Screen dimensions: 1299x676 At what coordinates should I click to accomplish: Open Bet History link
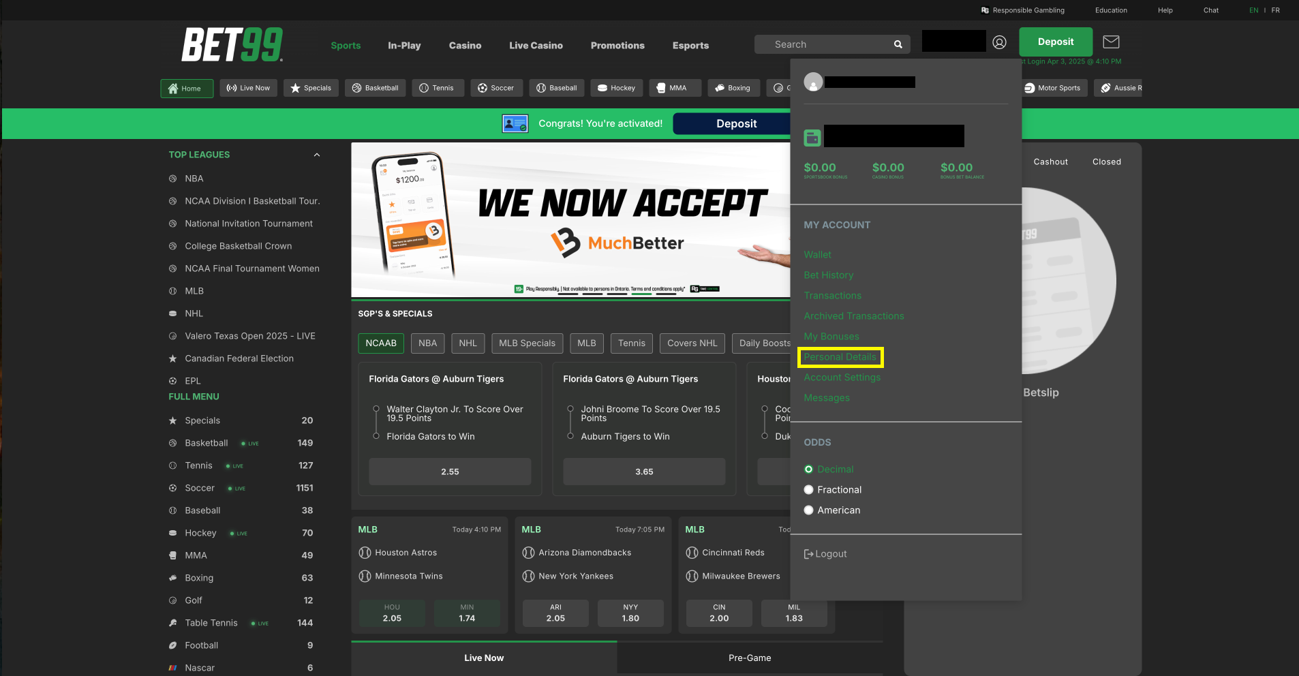point(828,275)
